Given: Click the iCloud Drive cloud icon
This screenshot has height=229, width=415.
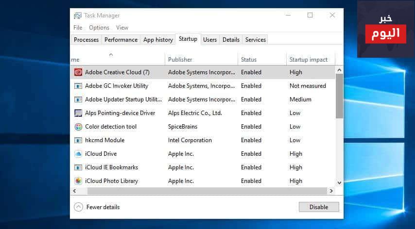Looking at the screenshot, I should point(78,154).
